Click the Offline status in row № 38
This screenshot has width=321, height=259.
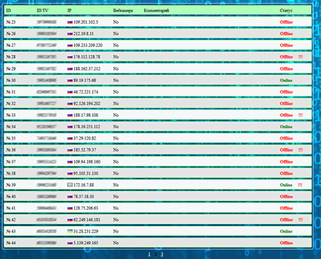[286, 173]
